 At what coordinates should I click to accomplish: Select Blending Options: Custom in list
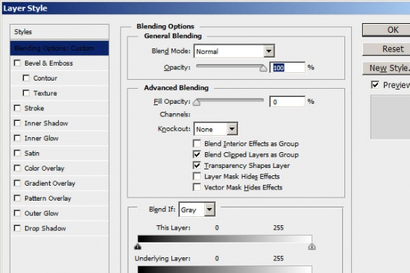(x=60, y=48)
